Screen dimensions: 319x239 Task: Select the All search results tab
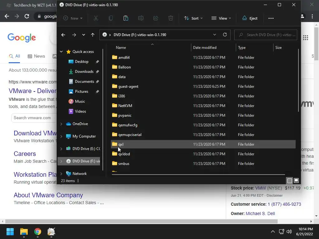(x=14, y=56)
